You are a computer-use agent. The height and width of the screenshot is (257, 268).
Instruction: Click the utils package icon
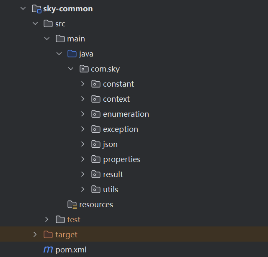click(x=96, y=190)
